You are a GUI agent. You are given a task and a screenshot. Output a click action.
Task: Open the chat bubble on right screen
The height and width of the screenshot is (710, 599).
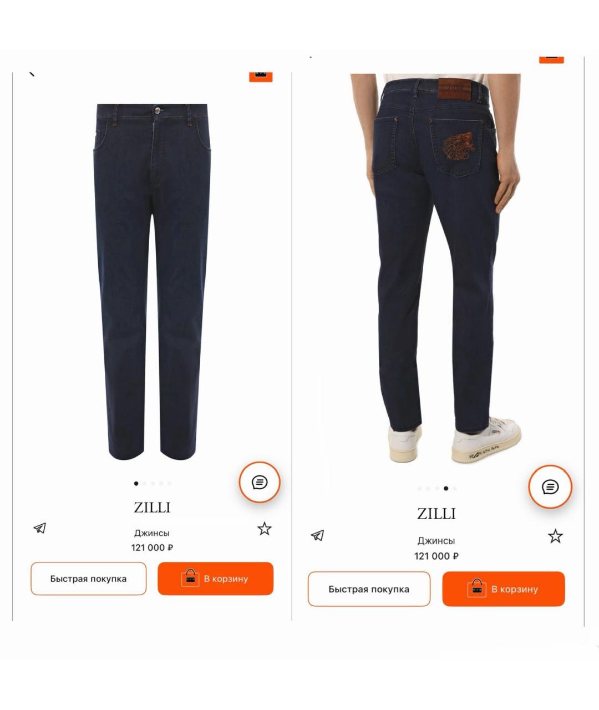[x=550, y=487]
